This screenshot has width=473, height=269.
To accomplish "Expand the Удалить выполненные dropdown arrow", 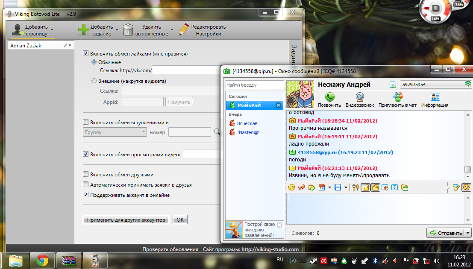I will click(x=172, y=30).
